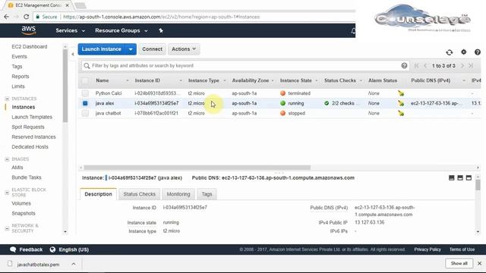Screen dimensions: 486x273
Task: Open the help question mark icon at top right
Action: [x=478, y=52]
